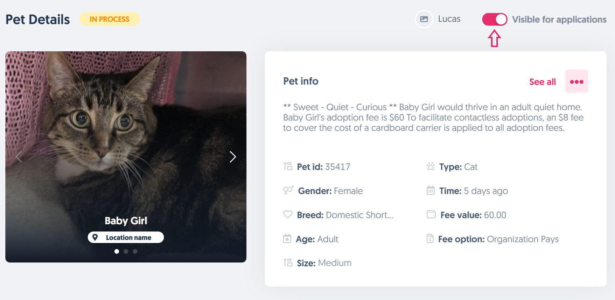Click the Location name pill
This screenshot has width=615, height=300.
point(126,238)
